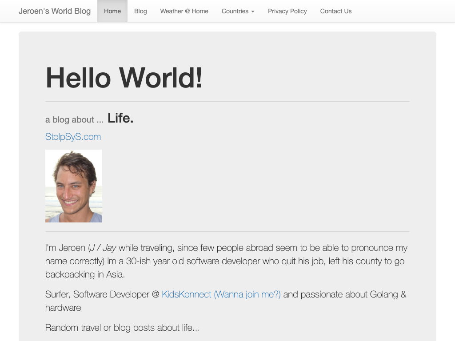The image size is (455, 341).
Task: Click Jeroen's profile photo
Action: [74, 186]
